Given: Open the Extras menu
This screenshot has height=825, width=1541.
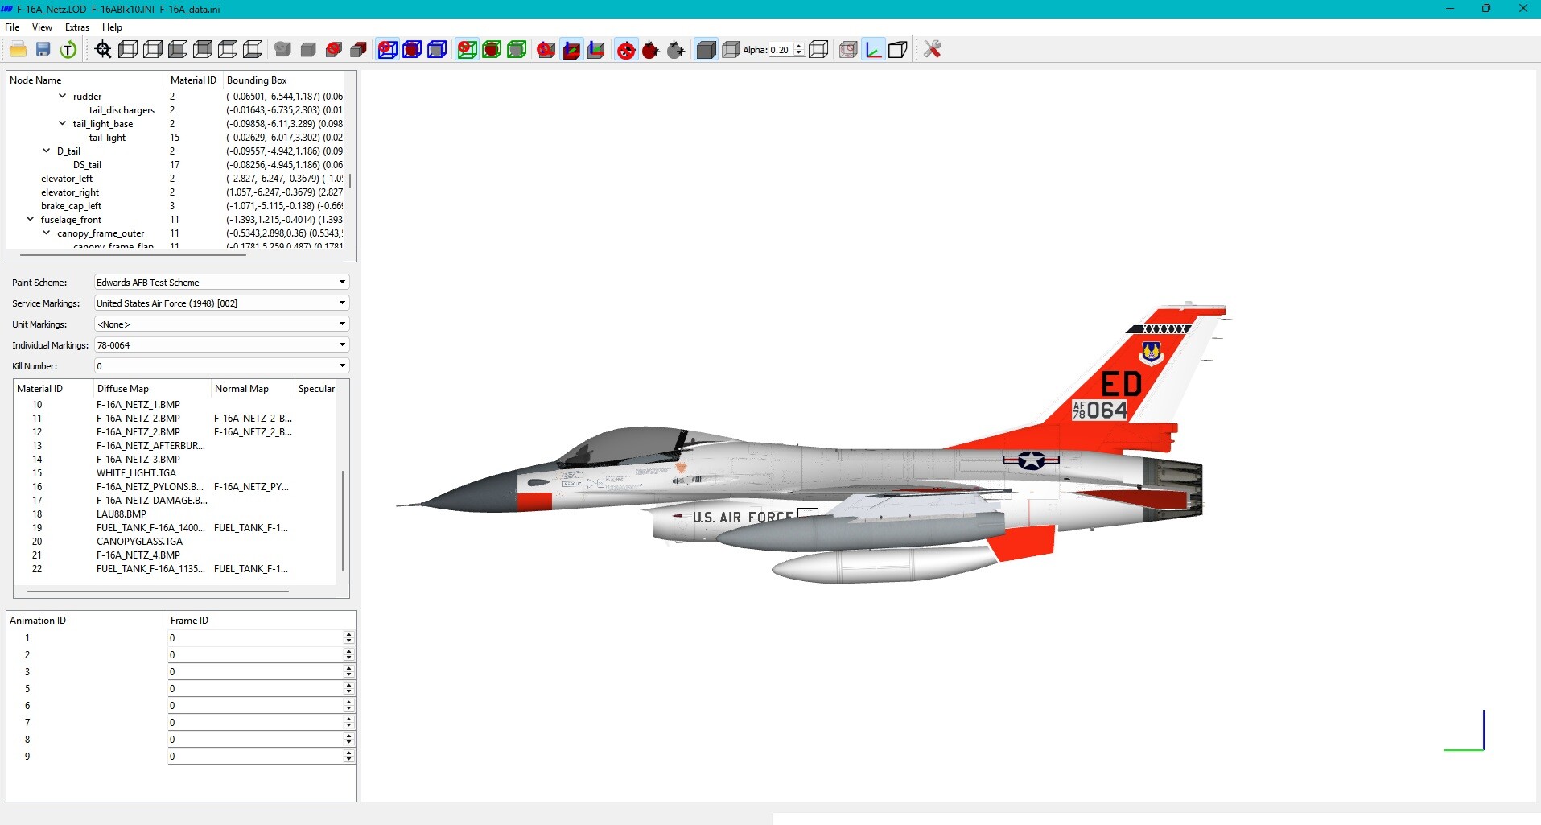Looking at the screenshot, I should pyautogui.click(x=77, y=27).
